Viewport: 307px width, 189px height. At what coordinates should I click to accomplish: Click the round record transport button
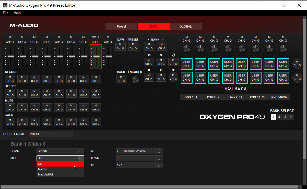(173, 77)
